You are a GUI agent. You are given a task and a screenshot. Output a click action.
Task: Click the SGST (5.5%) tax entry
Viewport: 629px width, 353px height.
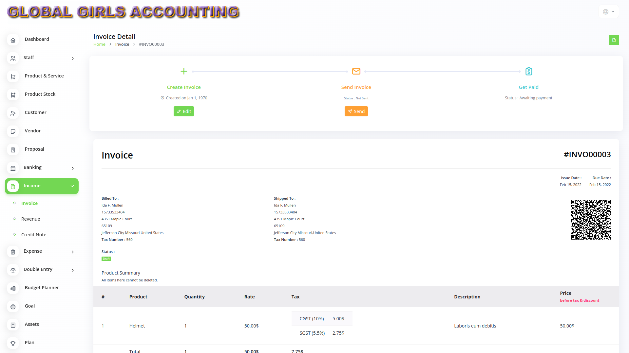tap(312, 333)
